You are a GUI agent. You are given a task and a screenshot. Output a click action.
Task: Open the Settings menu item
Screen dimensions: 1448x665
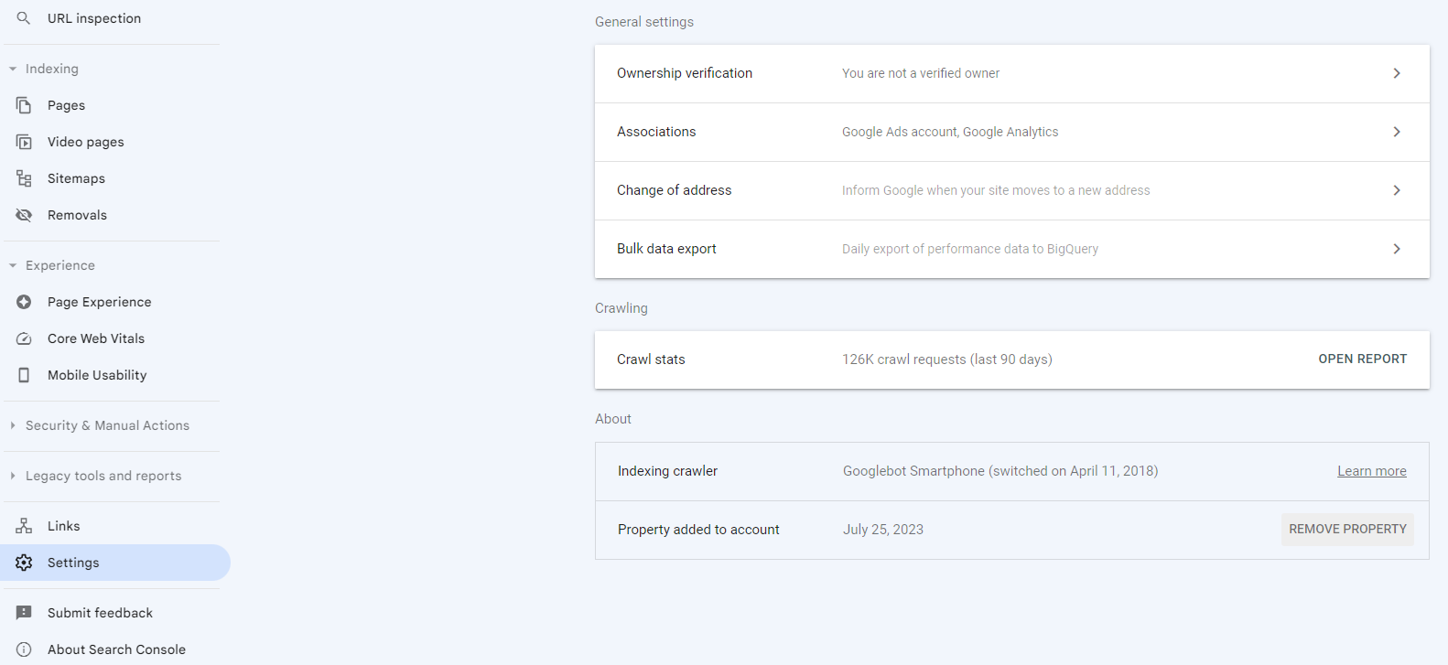tap(73, 563)
